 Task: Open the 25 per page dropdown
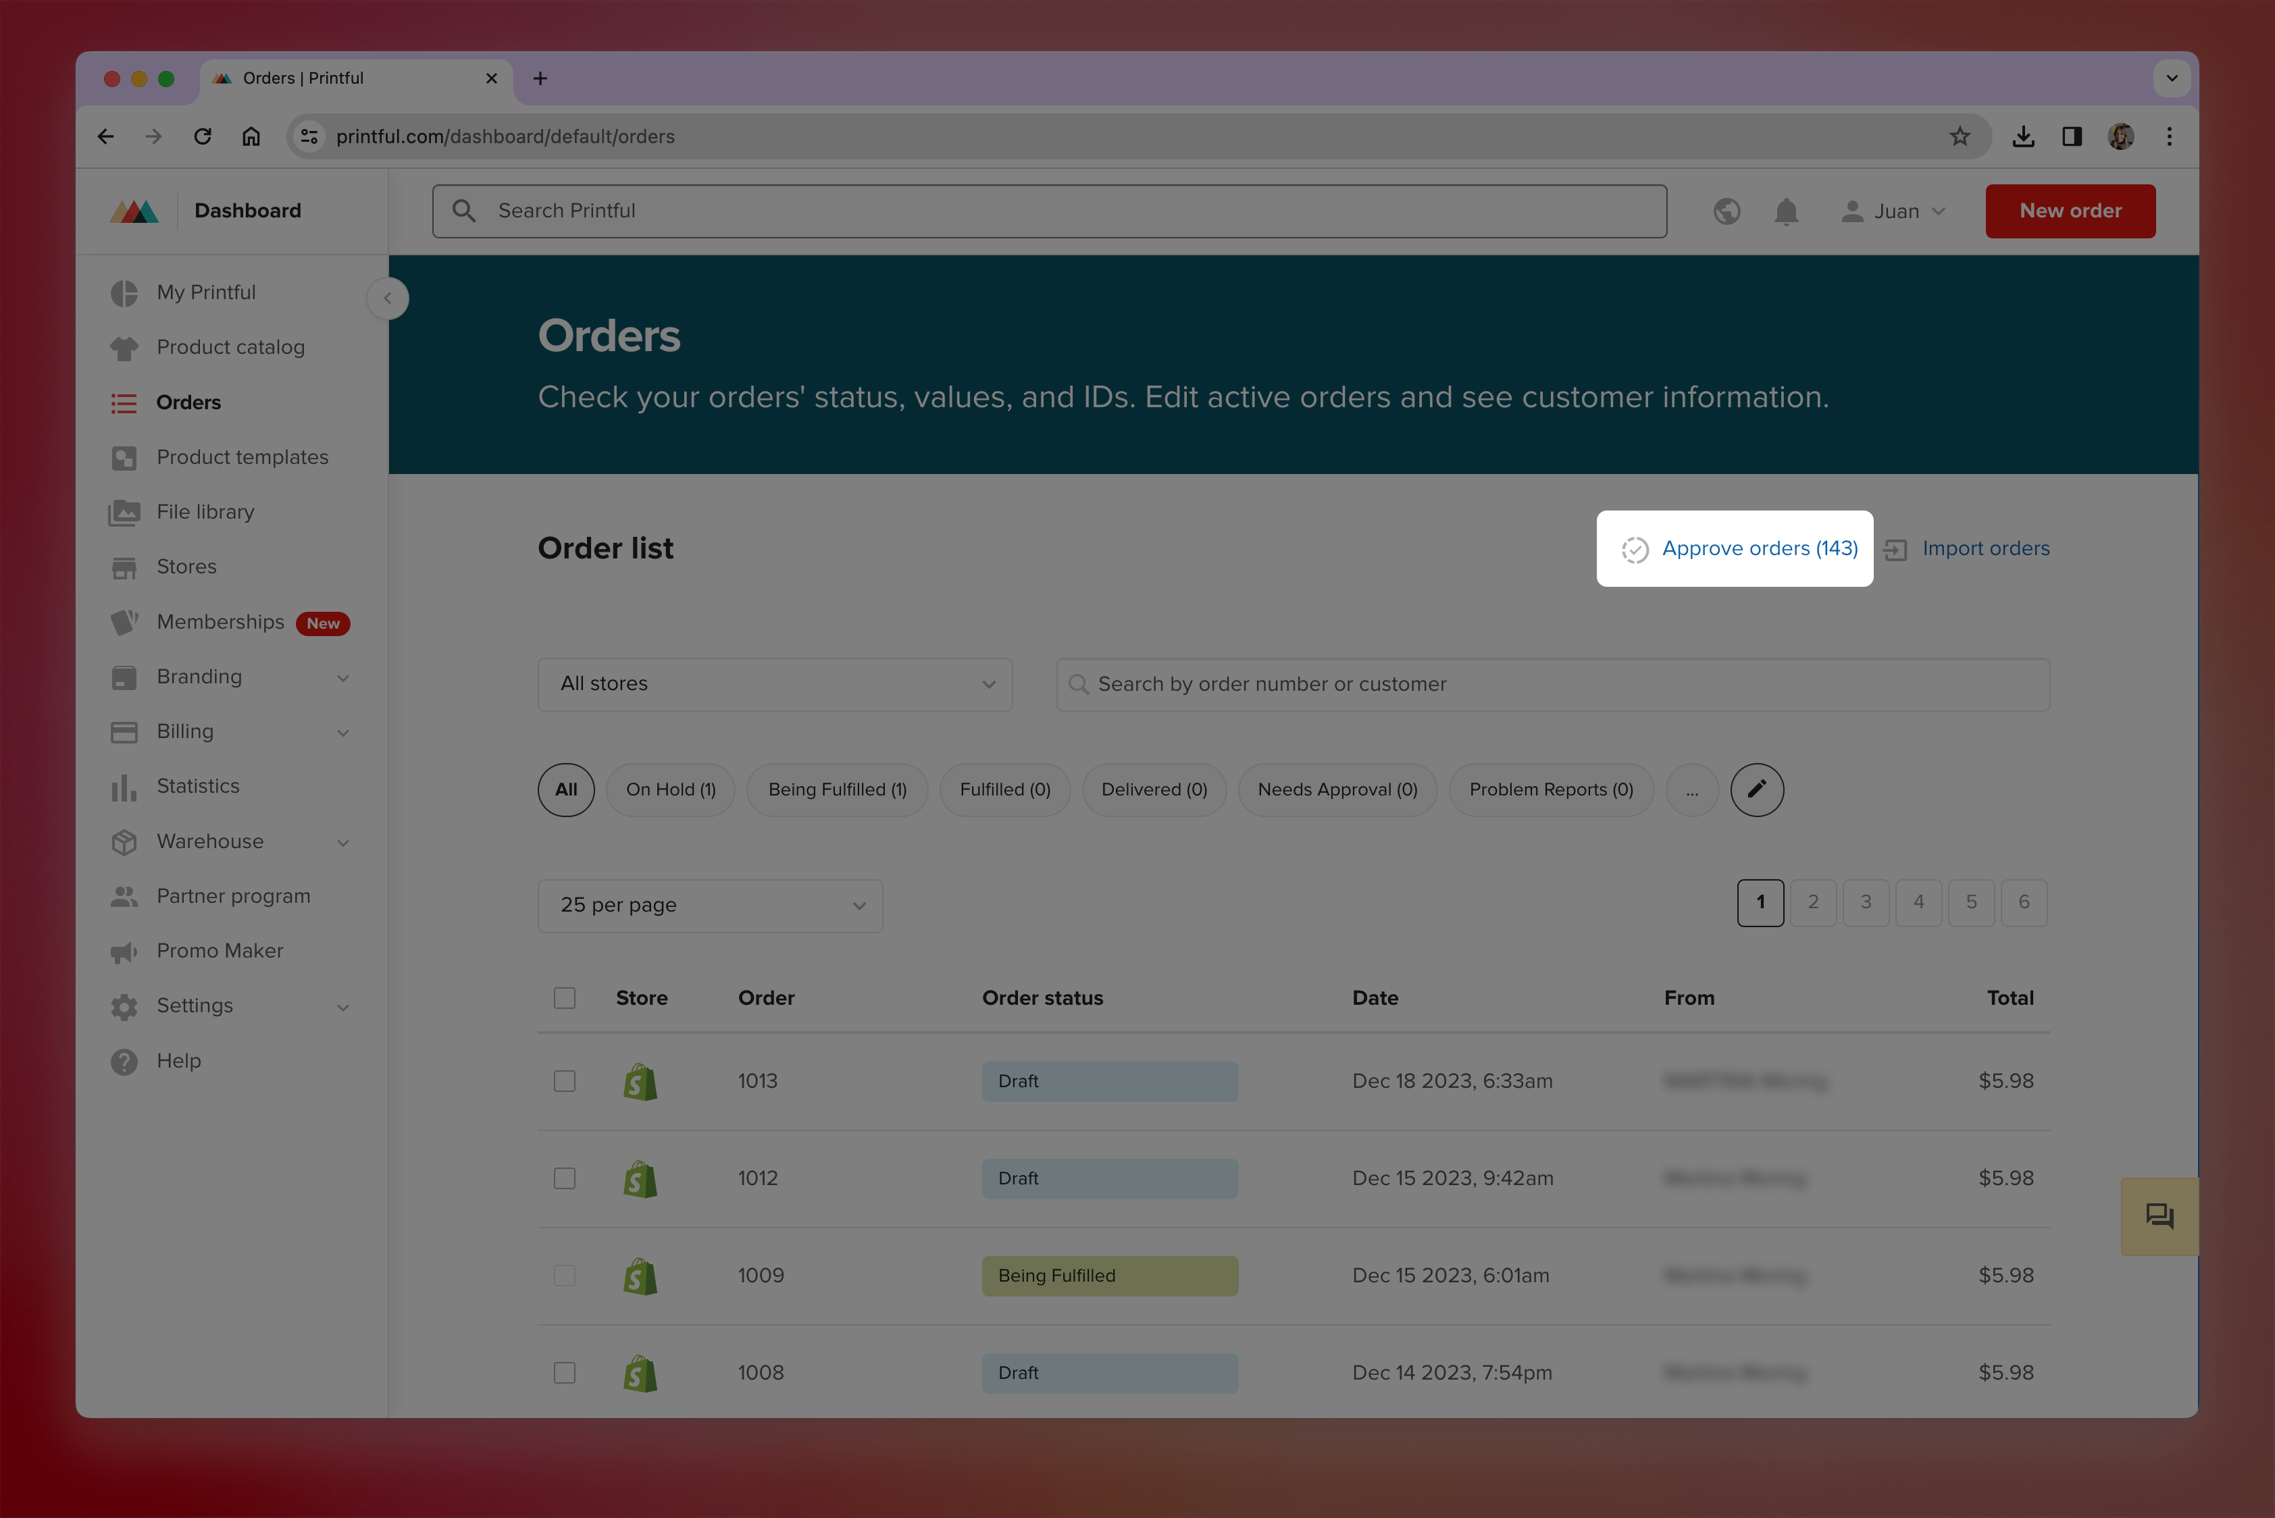click(710, 905)
